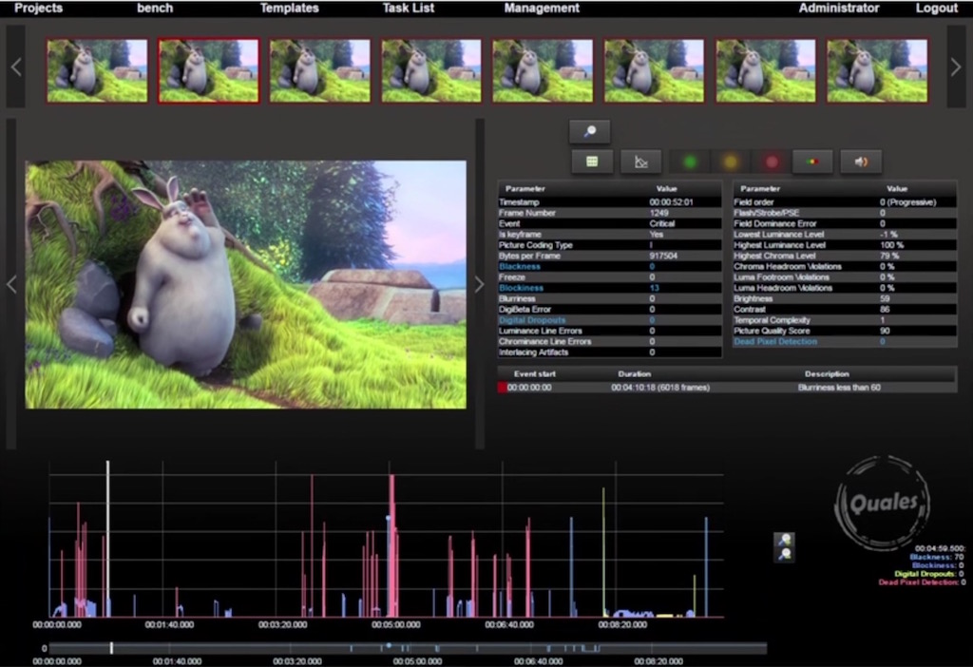Select the Blockiness parameter link

click(x=521, y=288)
